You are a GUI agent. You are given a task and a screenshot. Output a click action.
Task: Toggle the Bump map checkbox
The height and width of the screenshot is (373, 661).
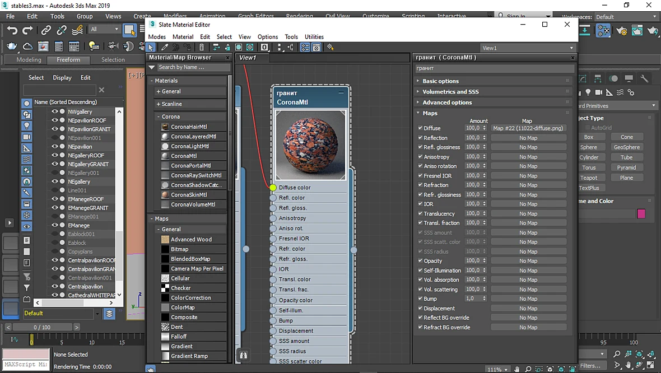coord(420,299)
